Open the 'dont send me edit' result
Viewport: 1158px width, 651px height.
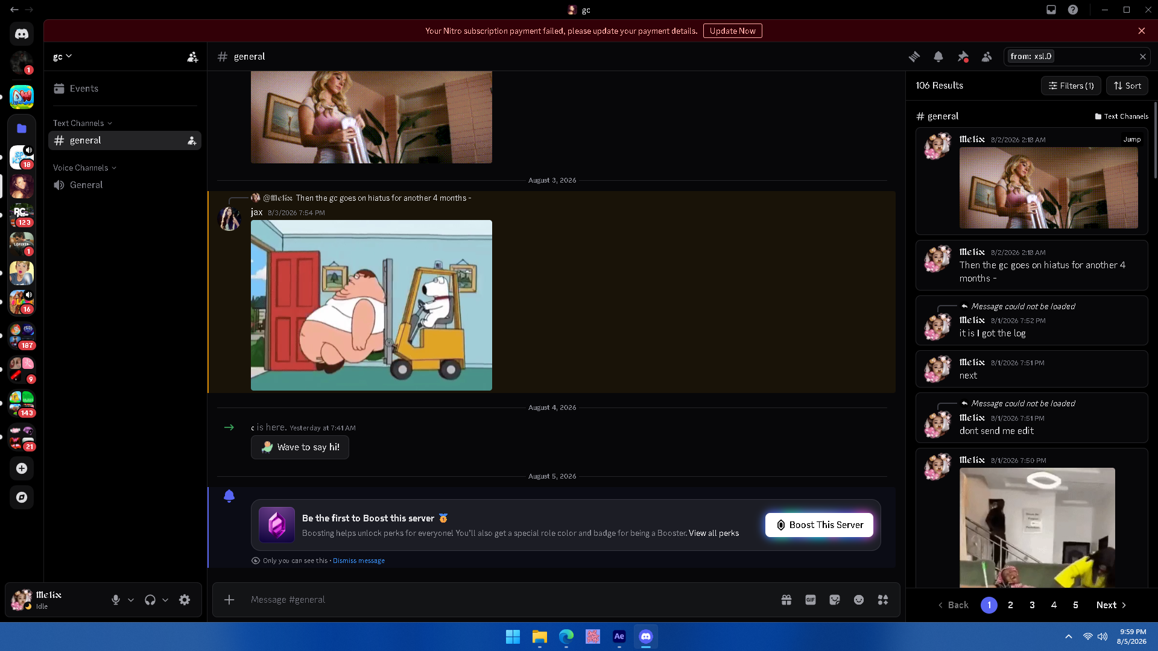(1031, 418)
